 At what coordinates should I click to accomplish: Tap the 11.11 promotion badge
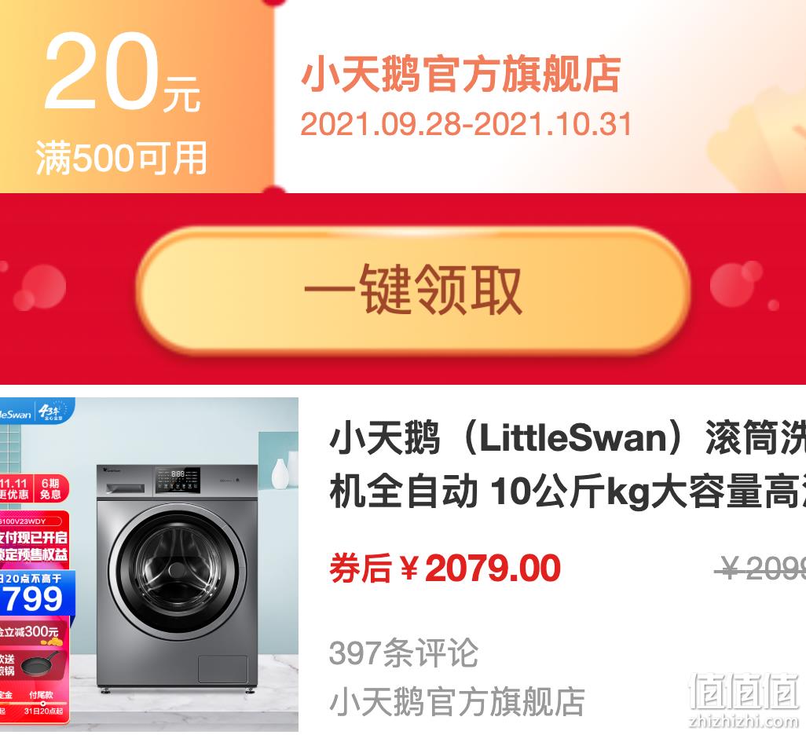[14, 488]
